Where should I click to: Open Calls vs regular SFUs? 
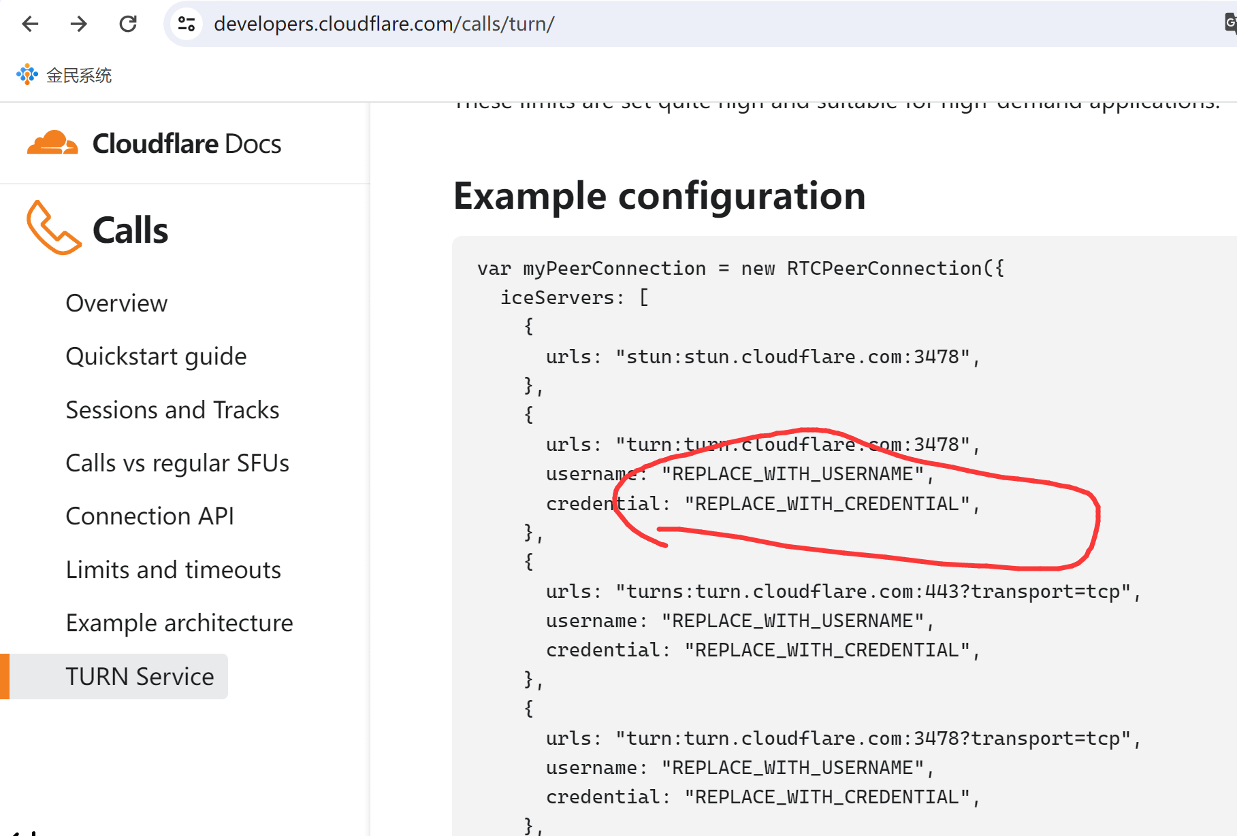click(177, 463)
